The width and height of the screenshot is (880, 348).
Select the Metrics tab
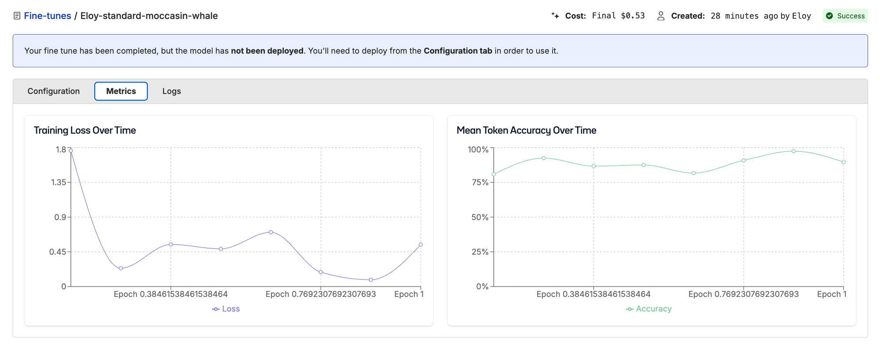tap(121, 91)
